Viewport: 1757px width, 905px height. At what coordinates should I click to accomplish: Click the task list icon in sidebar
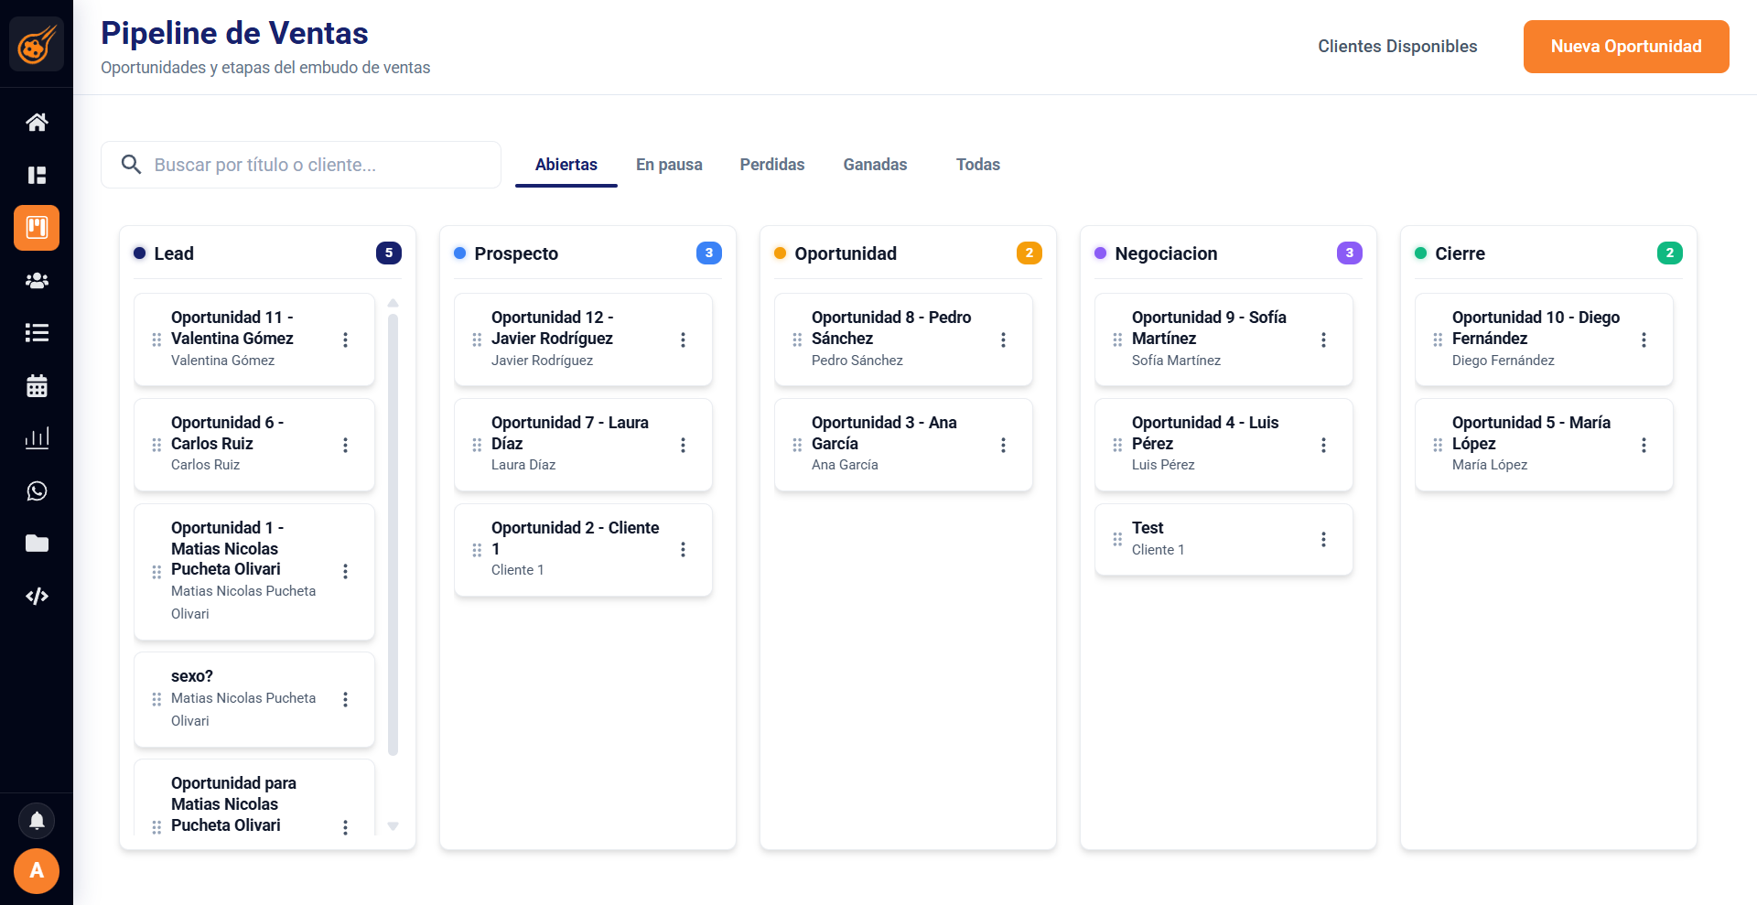tap(37, 332)
